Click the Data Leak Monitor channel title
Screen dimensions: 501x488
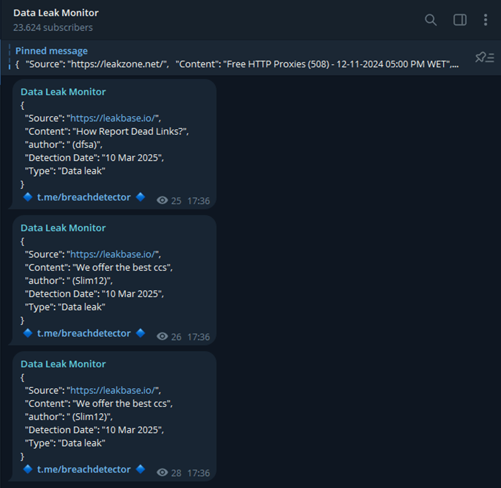(56, 13)
